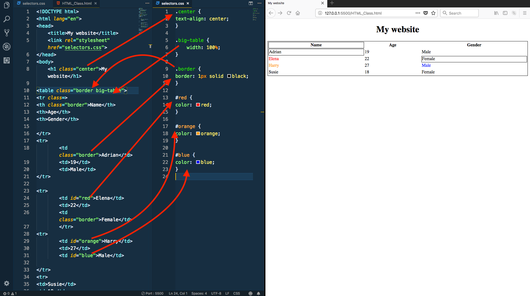This screenshot has width=530, height=296.
Task: Show site information icon in address bar
Action: [320, 13]
